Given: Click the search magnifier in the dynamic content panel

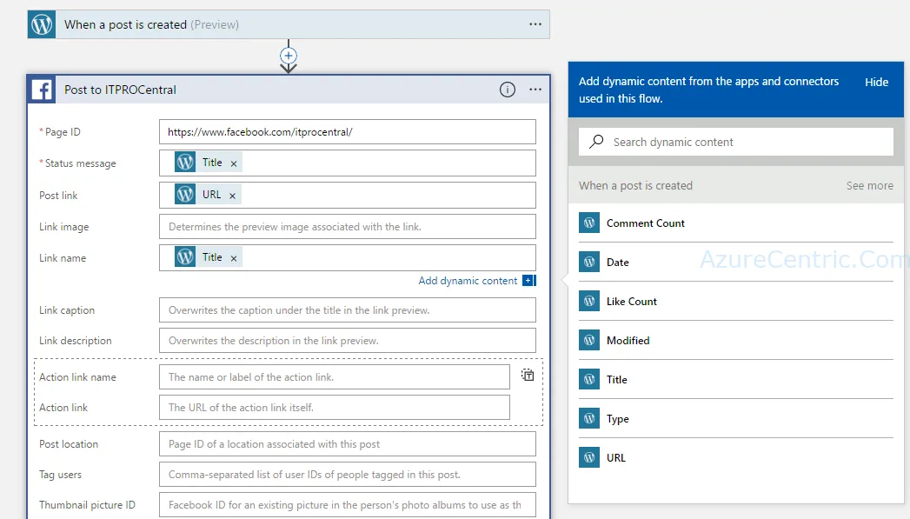Looking at the screenshot, I should click(596, 142).
